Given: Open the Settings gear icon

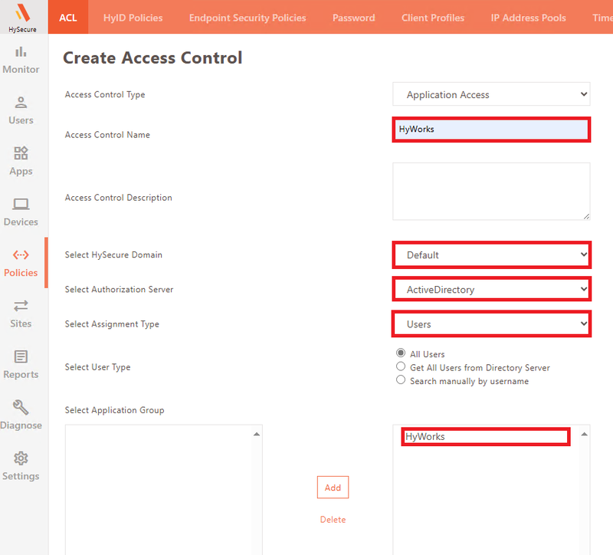Looking at the screenshot, I should [21, 458].
